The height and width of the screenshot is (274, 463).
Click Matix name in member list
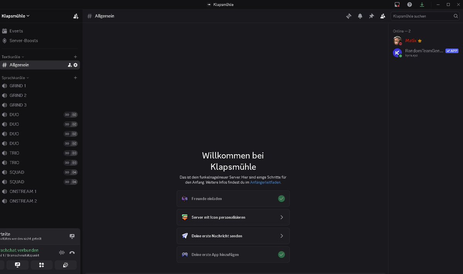click(x=411, y=40)
